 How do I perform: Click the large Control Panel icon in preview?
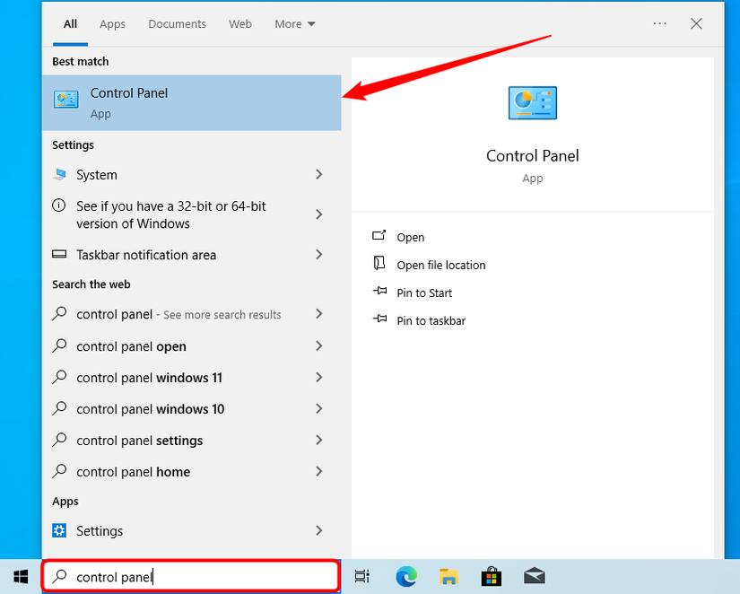coord(532,103)
